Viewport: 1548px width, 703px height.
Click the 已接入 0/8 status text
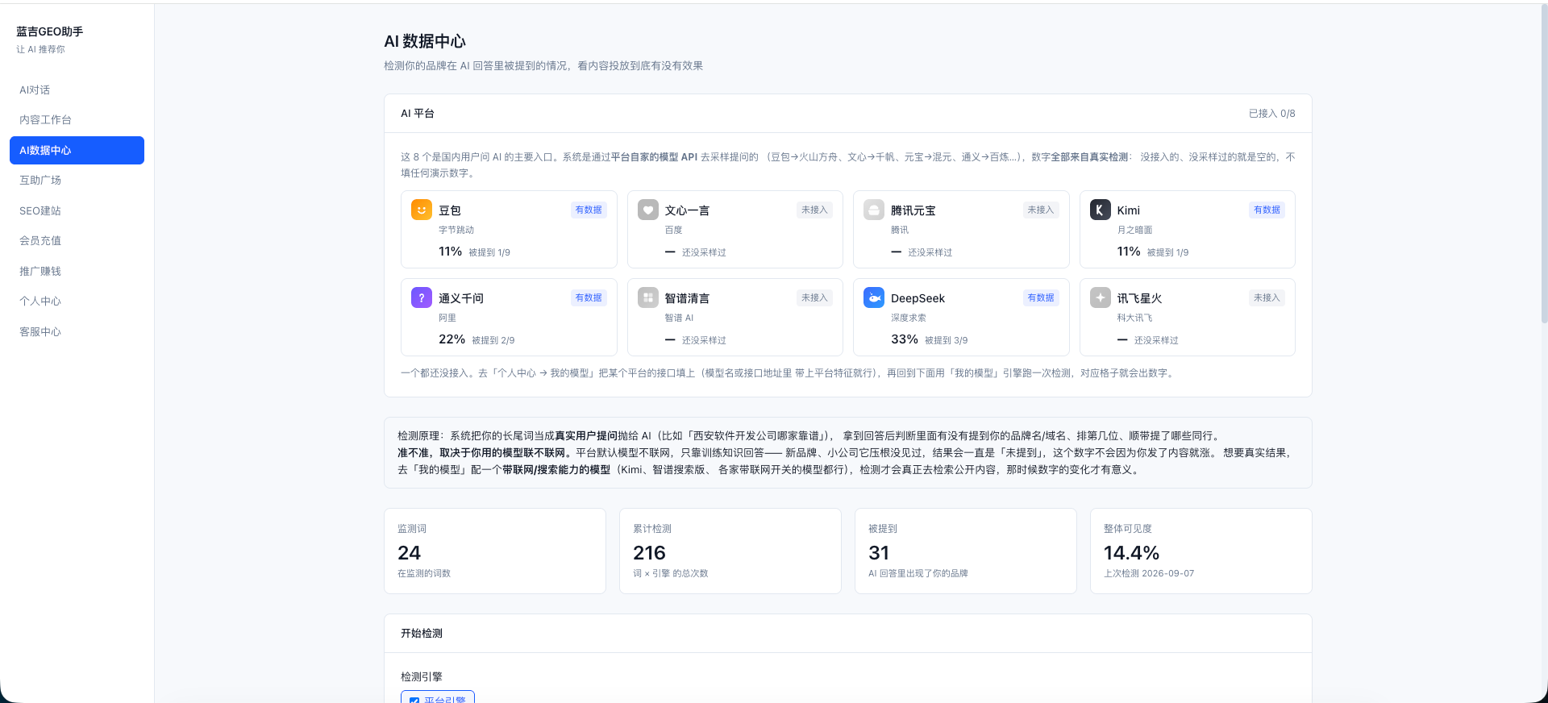pyautogui.click(x=1271, y=114)
